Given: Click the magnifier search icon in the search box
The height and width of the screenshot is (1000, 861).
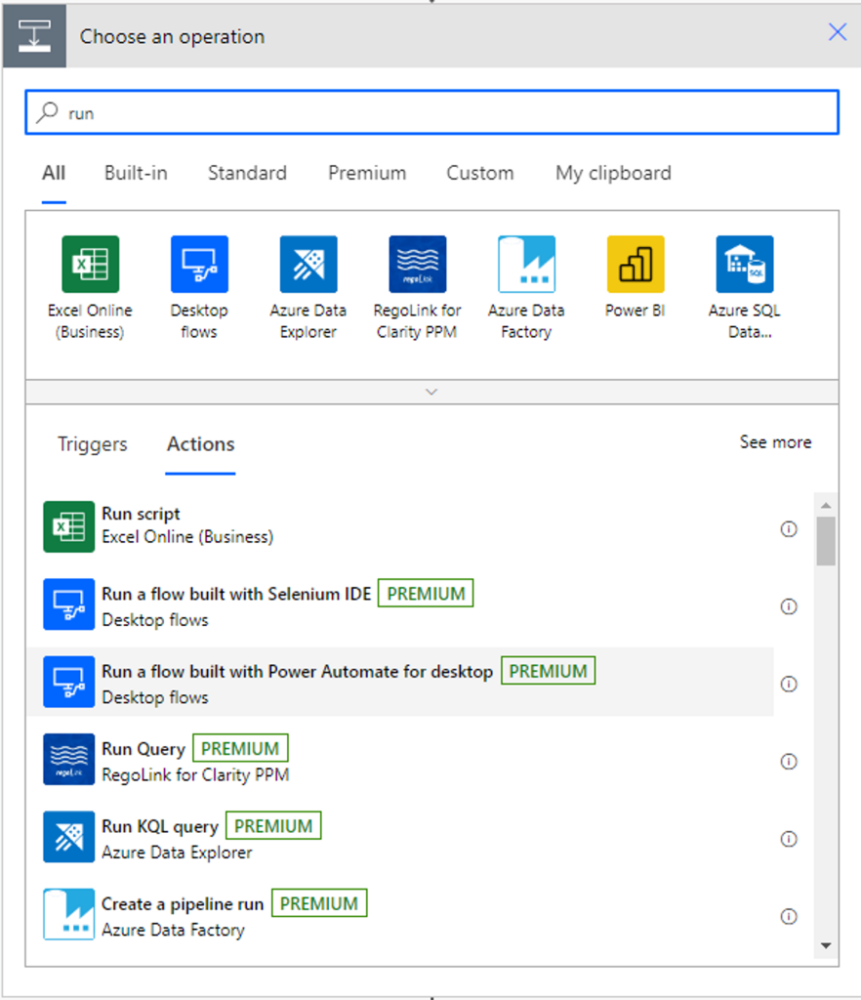Looking at the screenshot, I should 47,112.
